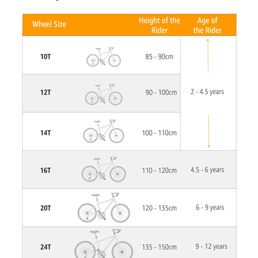Click the 4.5 - 6 years age cell
The image size is (258, 258).
207,170
